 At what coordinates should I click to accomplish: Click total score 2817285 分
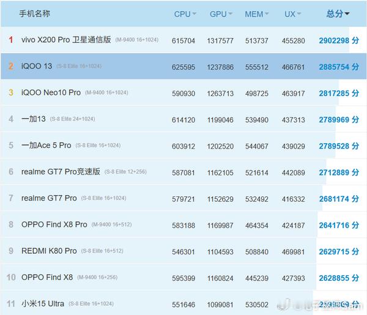(339, 94)
